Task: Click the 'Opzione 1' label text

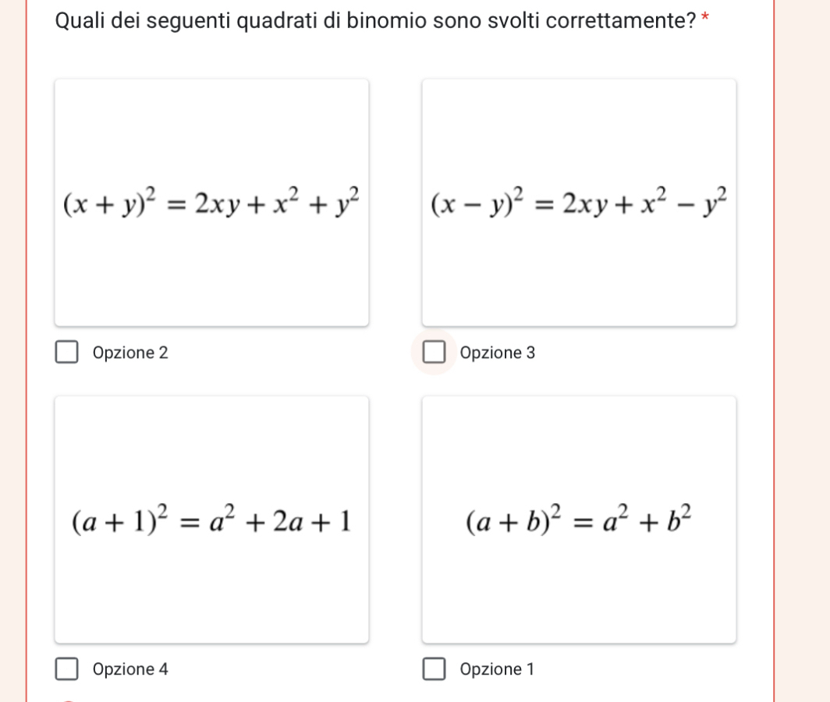Action: (497, 669)
